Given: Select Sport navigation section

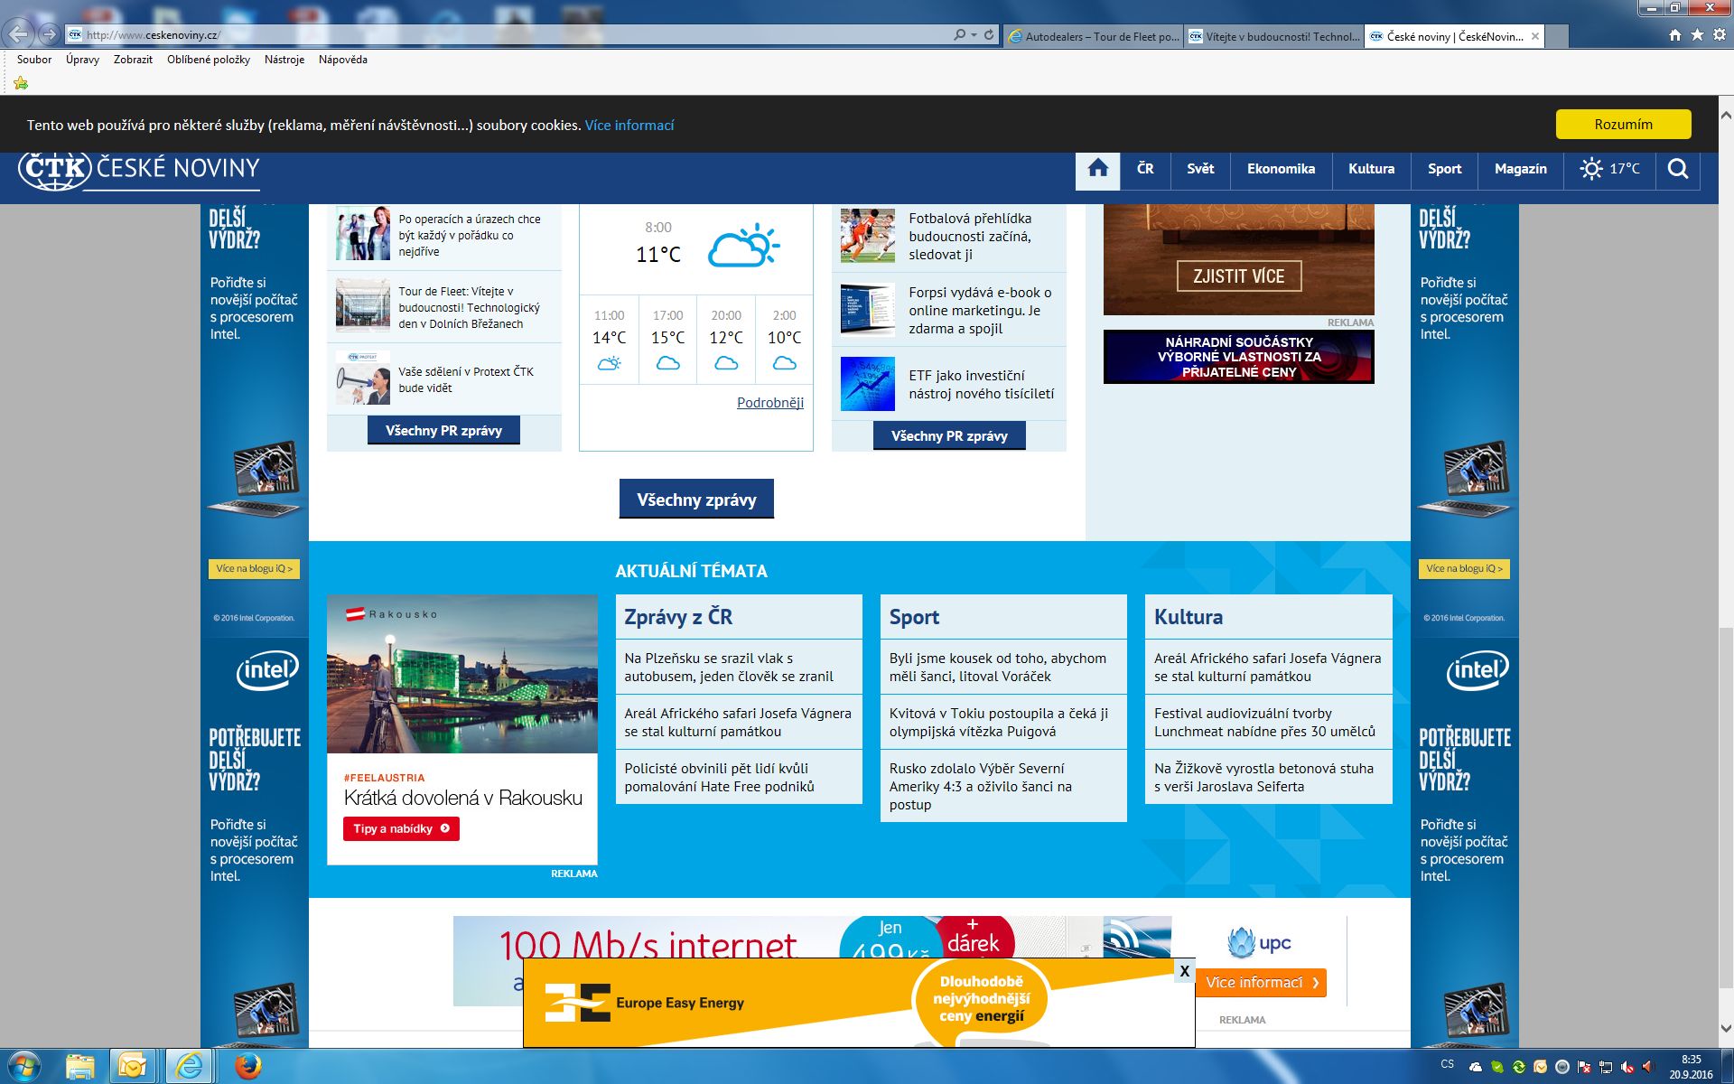Looking at the screenshot, I should 1444,169.
